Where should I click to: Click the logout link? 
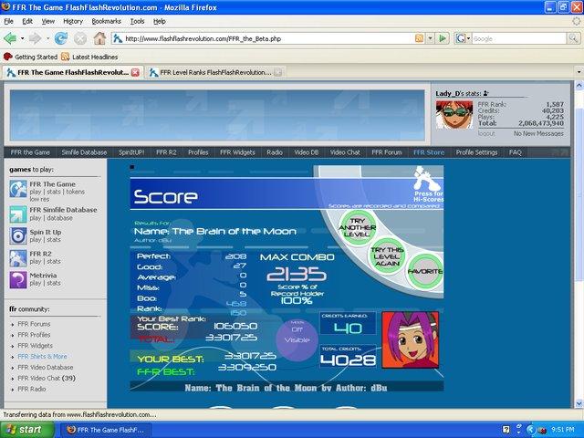coord(486,133)
